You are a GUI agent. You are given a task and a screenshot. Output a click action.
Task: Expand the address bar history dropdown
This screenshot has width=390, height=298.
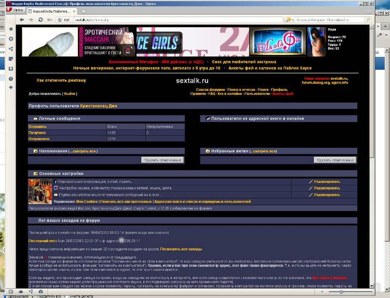(280, 20)
